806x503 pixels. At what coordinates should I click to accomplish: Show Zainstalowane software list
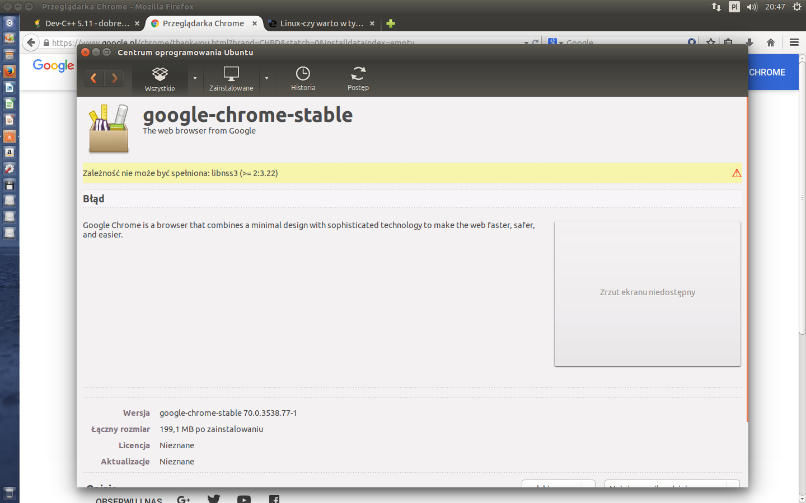click(231, 79)
